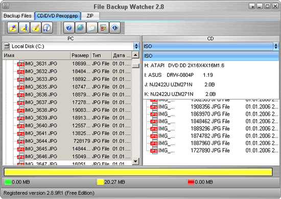Sort by the Тип column header
281x199 pixels.
(102, 55)
